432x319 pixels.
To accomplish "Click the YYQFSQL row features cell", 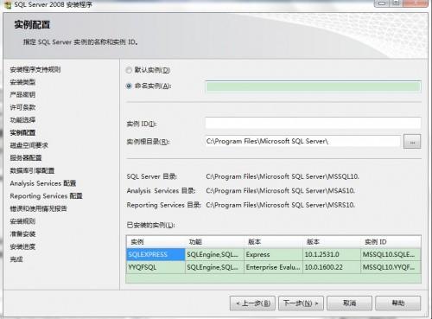I will [x=214, y=267].
